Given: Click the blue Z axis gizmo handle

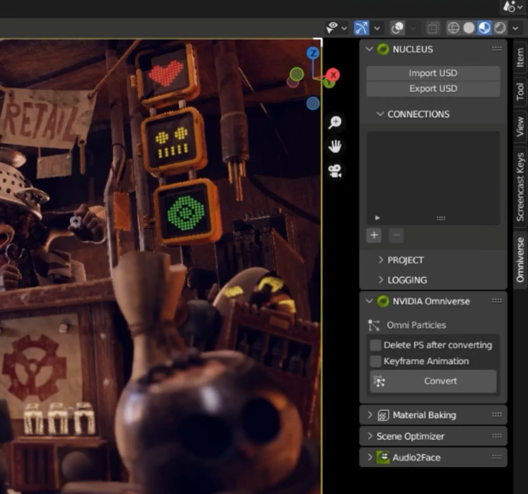Looking at the screenshot, I should pyautogui.click(x=313, y=53).
